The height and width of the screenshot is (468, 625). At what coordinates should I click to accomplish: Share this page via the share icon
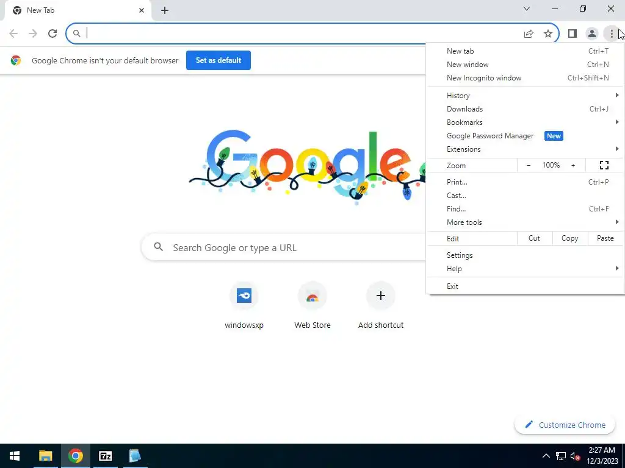[x=529, y=34]
